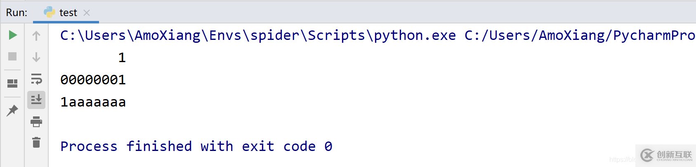Close the test tab
The image size is (696, 167).
point(87,13)
